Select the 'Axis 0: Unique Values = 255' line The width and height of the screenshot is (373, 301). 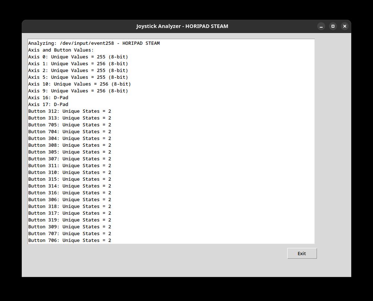[x=78, y=57]
